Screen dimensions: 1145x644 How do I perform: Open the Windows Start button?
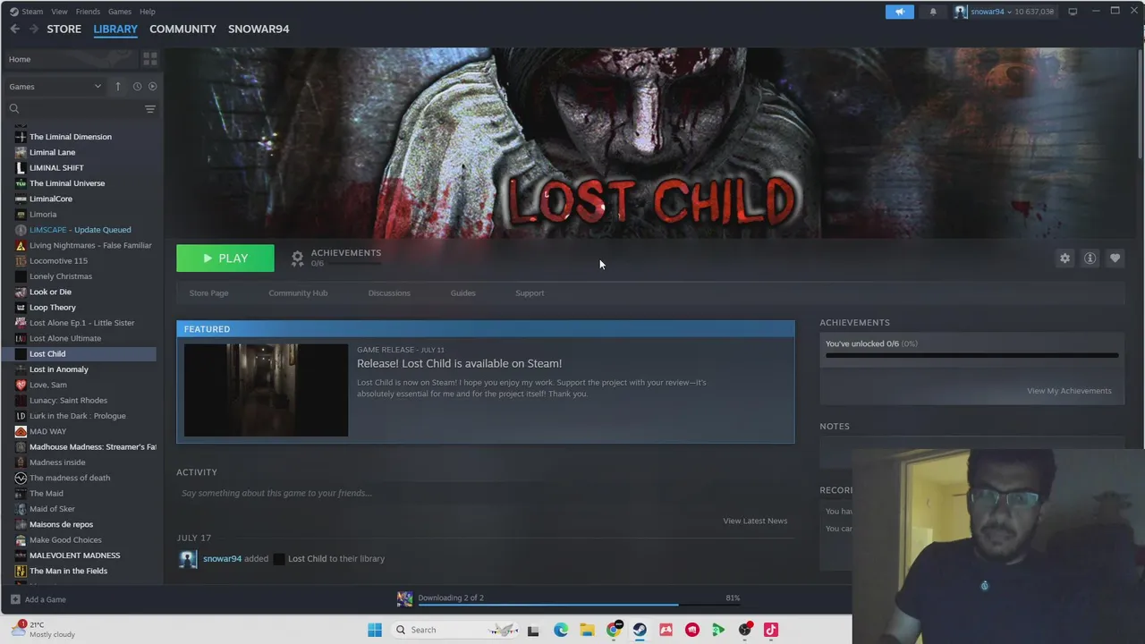[x=375, y=630]
